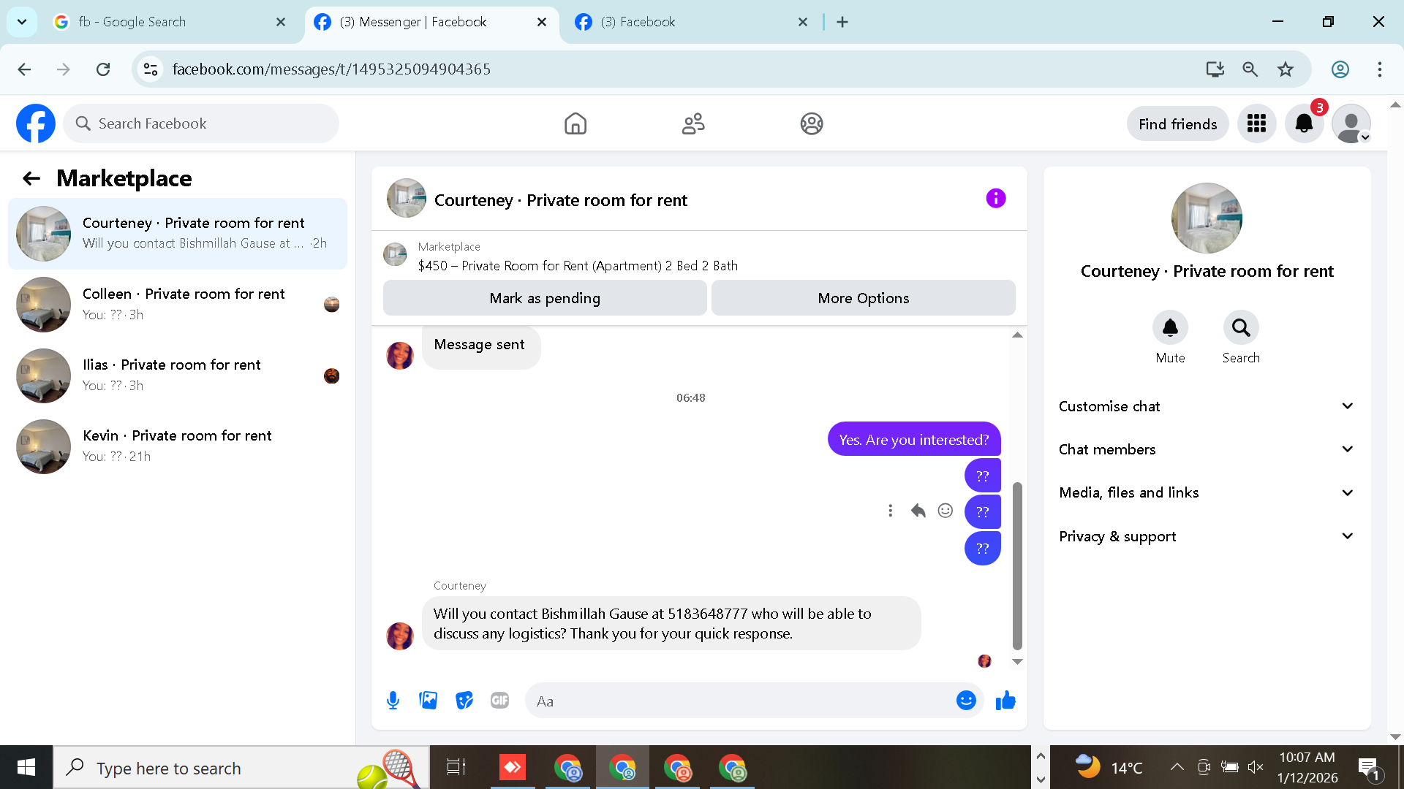Send a thumbs-up like
This screenshot has height=789, width=1404.
[1005, 701]
